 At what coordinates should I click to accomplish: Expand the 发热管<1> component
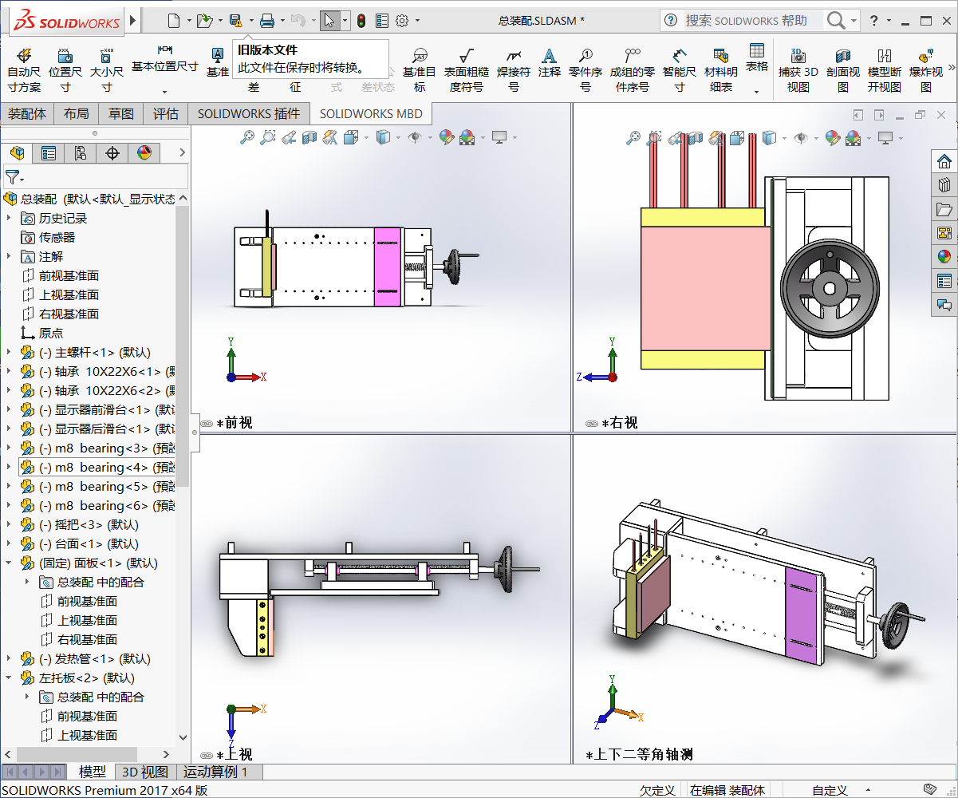(x=9, y=658)
